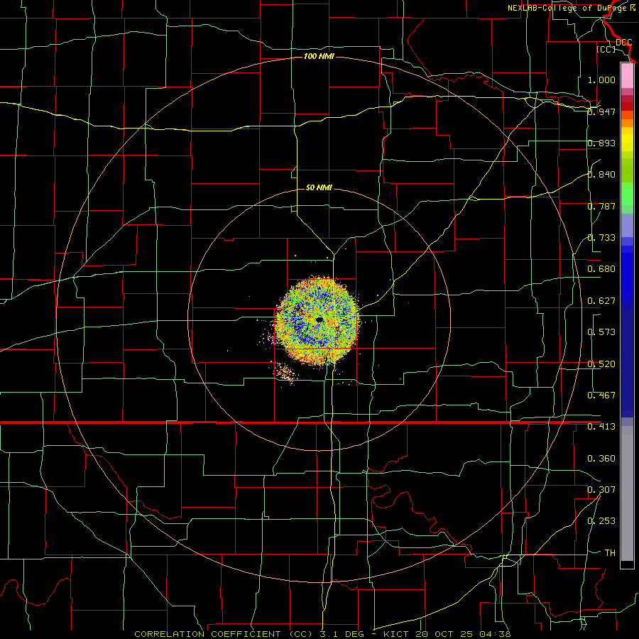Click the gray lower segment of color bar
Viewport: 639px width, 639px height.
pos(627,493)
